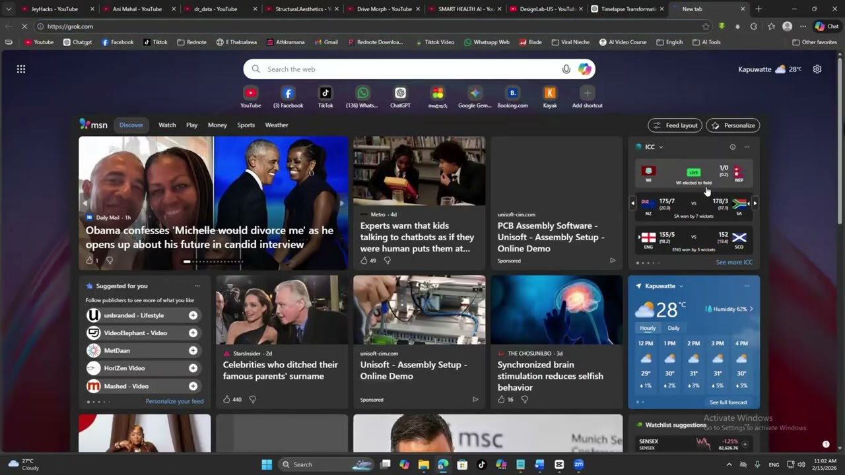Open more options on weather card

[747, 286]
